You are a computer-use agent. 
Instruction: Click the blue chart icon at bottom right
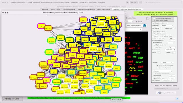[177, 98]
